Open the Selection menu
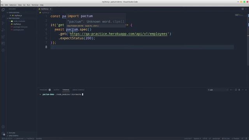This screenshot has height=140, width=249. (x=13, y=5)
